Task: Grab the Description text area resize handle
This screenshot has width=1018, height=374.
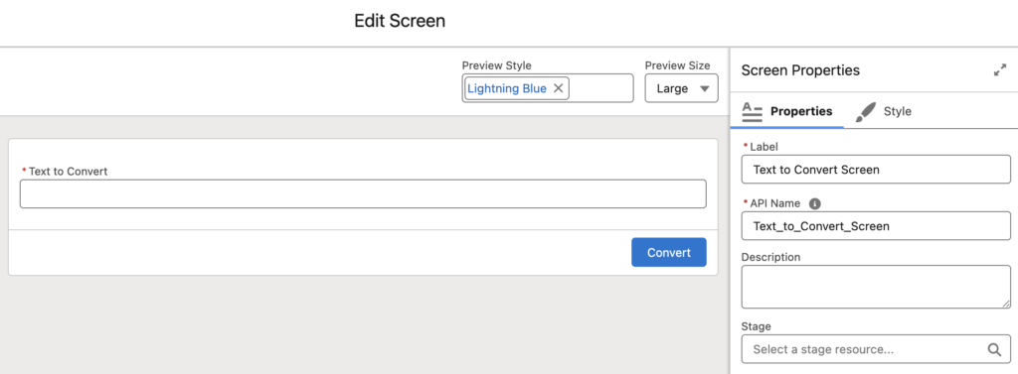Action: tap(1006, 304)
